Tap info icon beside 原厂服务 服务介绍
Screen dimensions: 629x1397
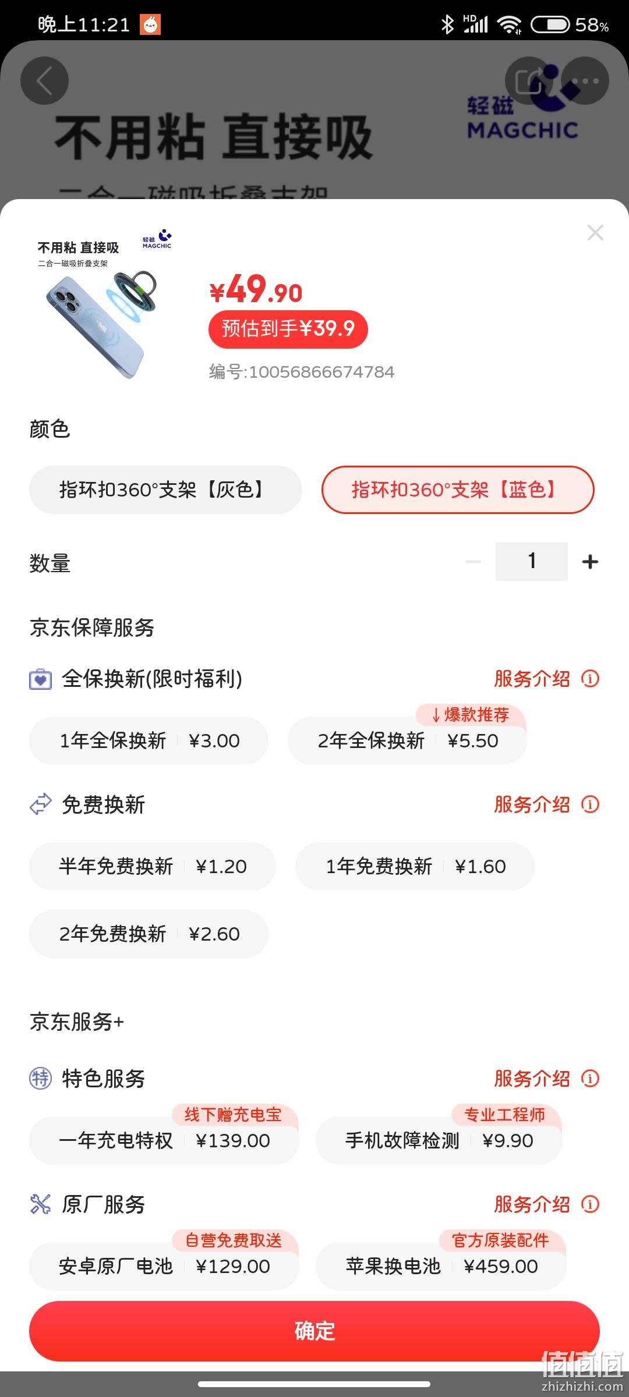(590, 1204)
